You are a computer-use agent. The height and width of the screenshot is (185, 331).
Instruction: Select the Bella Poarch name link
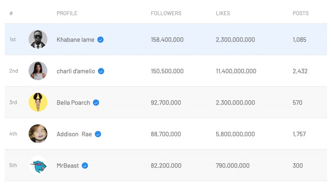(x=73, y=103)
